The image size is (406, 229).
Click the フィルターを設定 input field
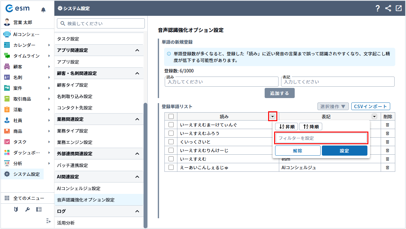click(x=321, y=138)
